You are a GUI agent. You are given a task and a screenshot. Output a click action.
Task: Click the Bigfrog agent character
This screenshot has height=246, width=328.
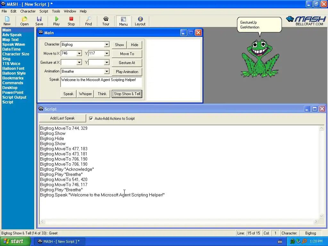click(x=260, y=59)
